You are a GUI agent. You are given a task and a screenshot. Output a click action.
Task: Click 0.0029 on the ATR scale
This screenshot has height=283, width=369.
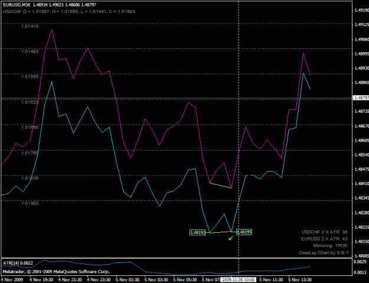coord(360,262)
